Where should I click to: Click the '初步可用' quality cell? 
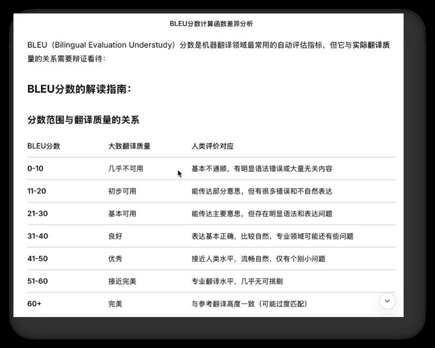pyautogui.click(x=122, y=191)
